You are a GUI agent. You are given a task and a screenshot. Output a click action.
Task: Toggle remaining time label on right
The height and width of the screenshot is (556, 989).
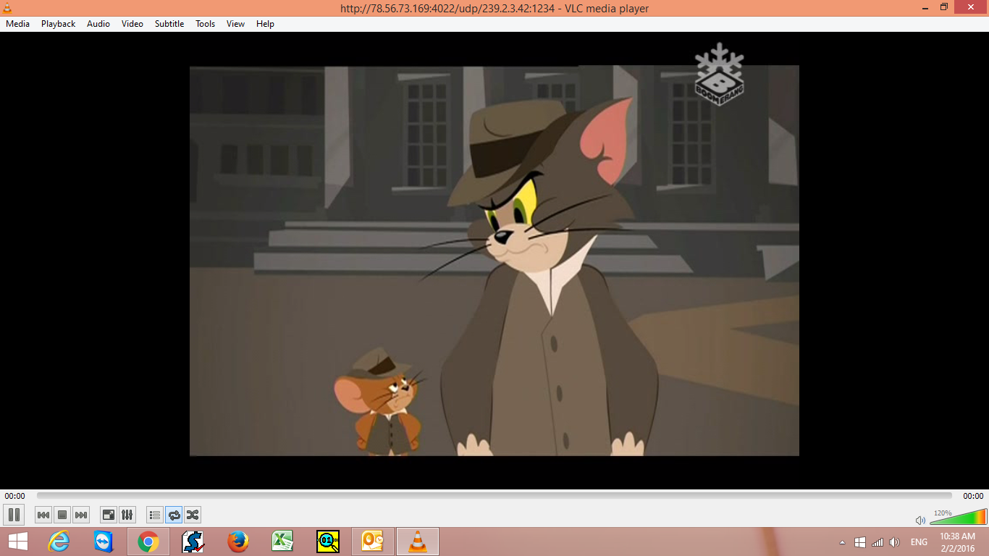tap(973, 496)
